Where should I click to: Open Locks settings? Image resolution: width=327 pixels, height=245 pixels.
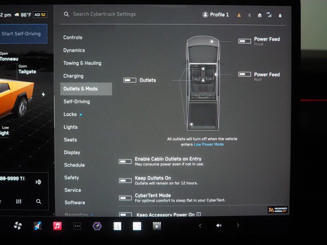pos(70,114)
